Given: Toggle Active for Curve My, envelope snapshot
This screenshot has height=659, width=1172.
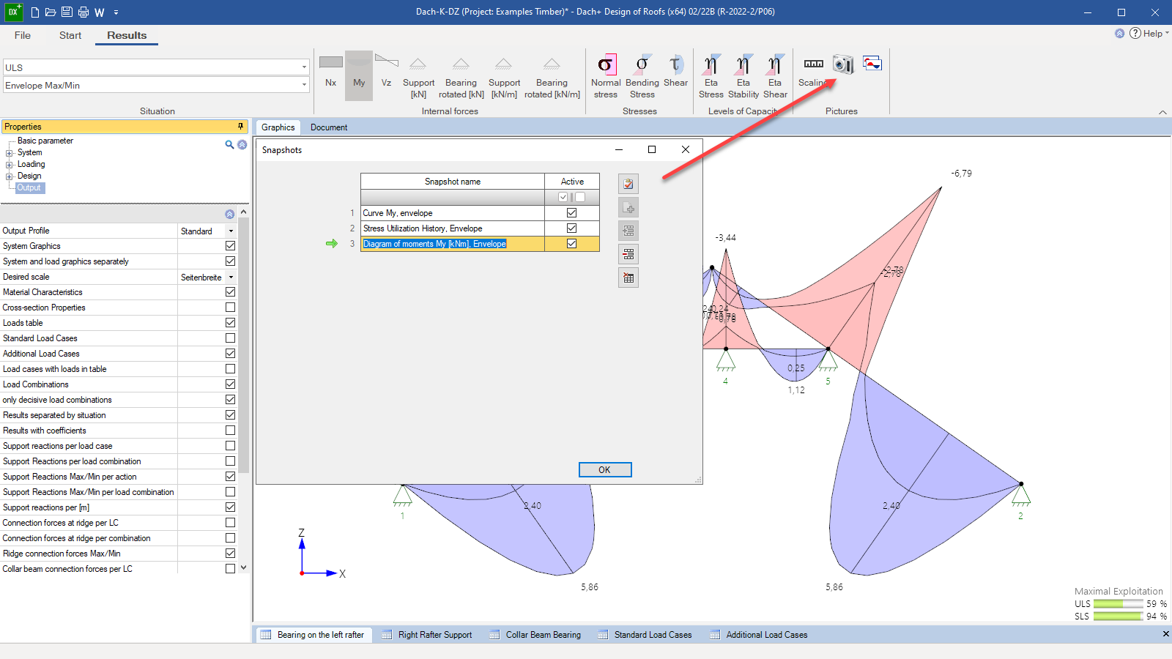Looking at the screenshot, I should click(x=572, y=213).
